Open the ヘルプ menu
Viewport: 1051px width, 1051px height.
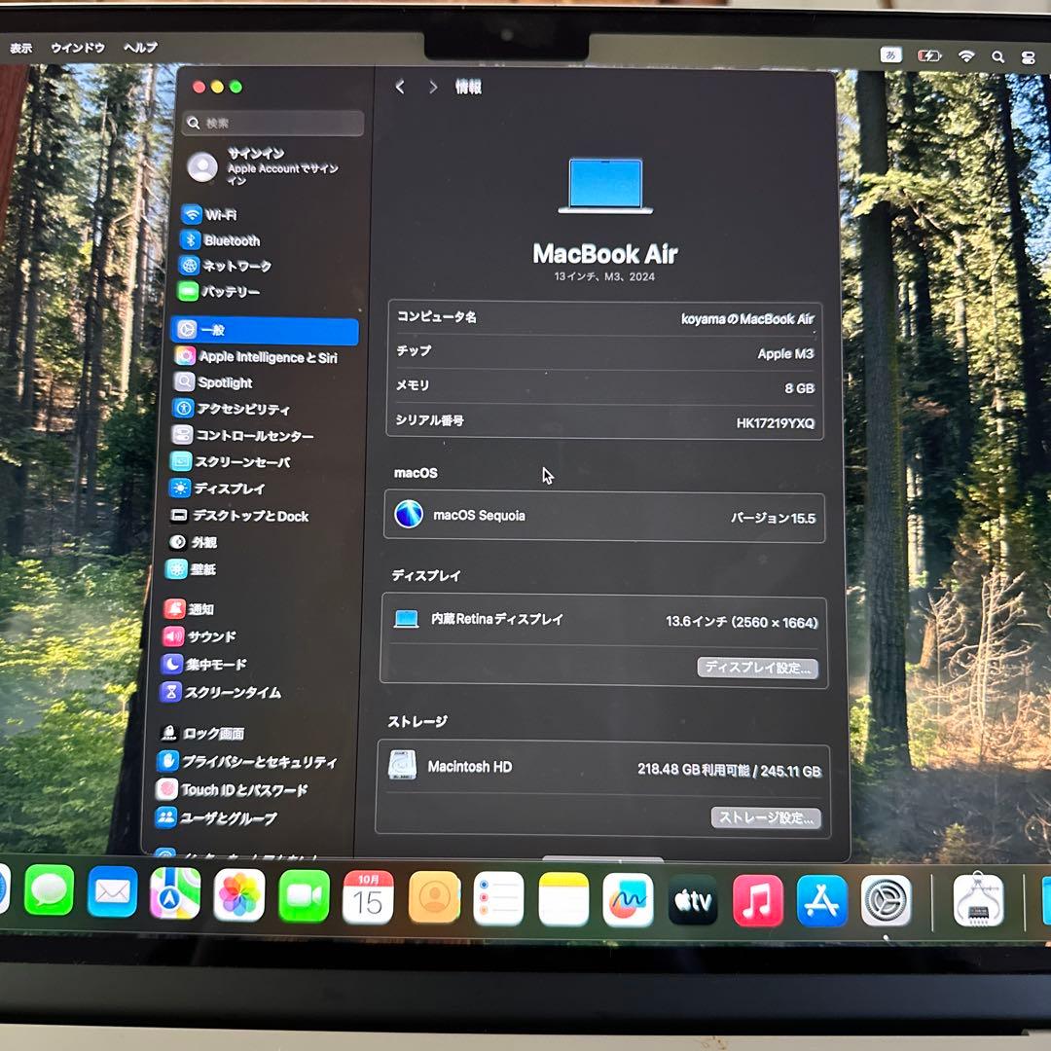pos(140,48)
